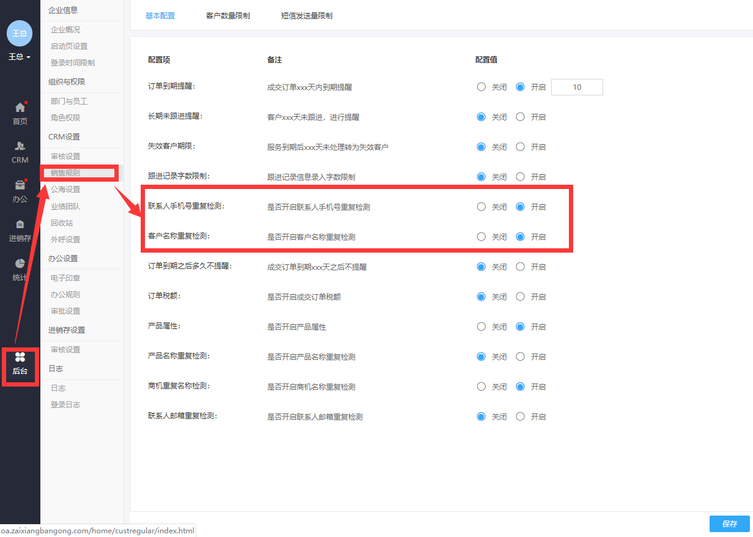Set 联系人邮箱重复检测 to 开启
Viewport: 753px width, 537px height.
pos(521,417)
